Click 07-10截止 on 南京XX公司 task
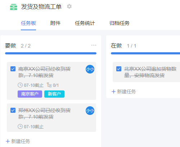 click(34, 85)
